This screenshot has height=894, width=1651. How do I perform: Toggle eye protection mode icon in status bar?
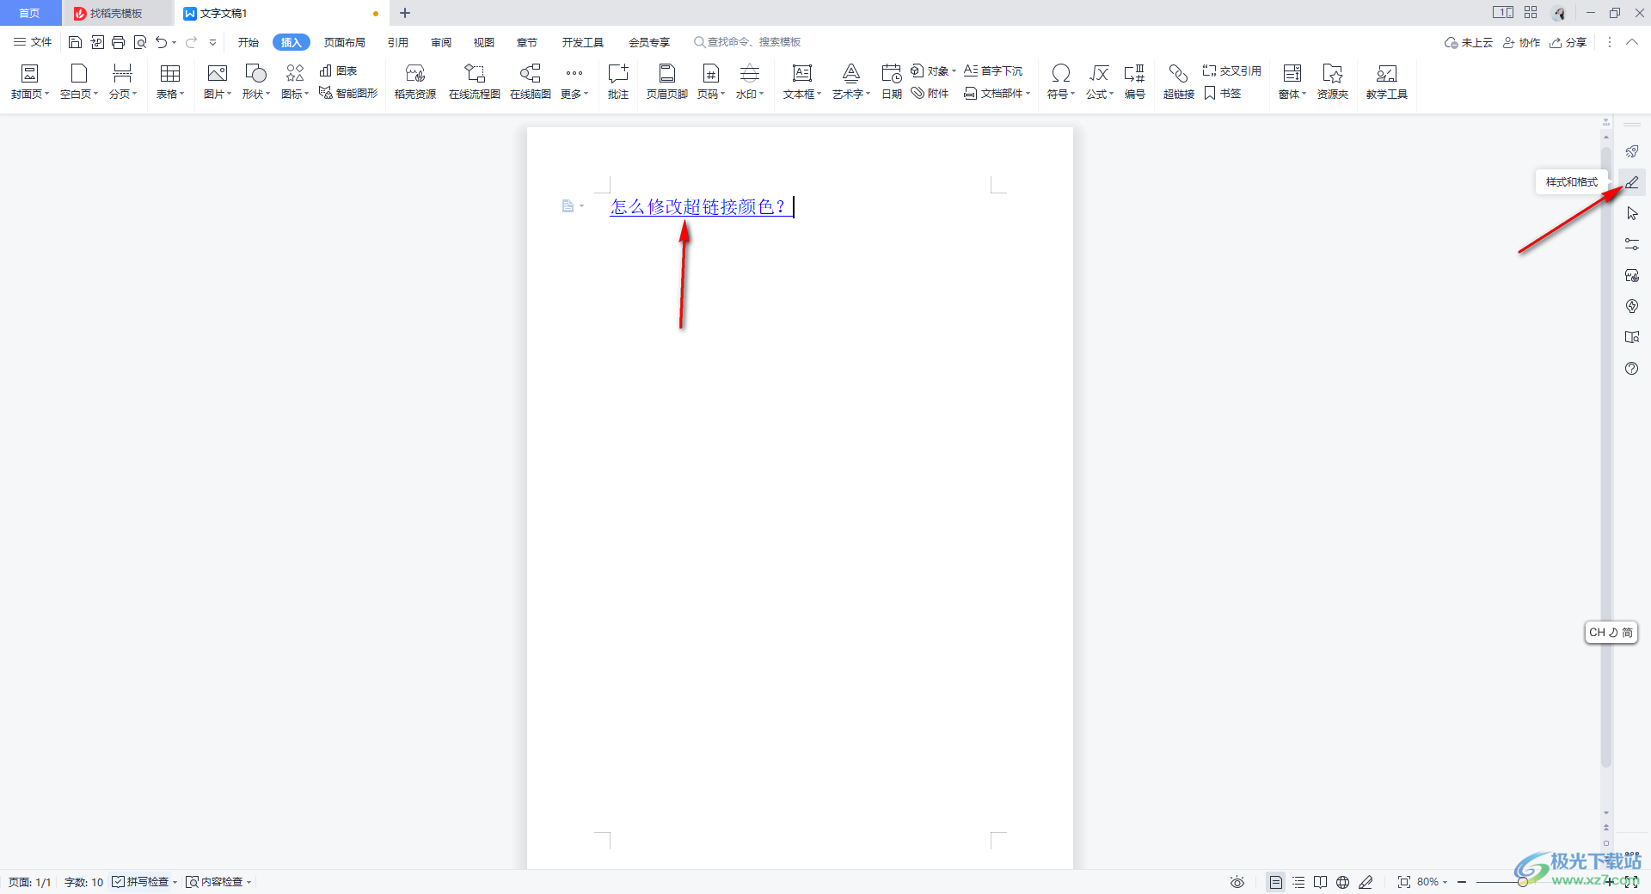1237,882
